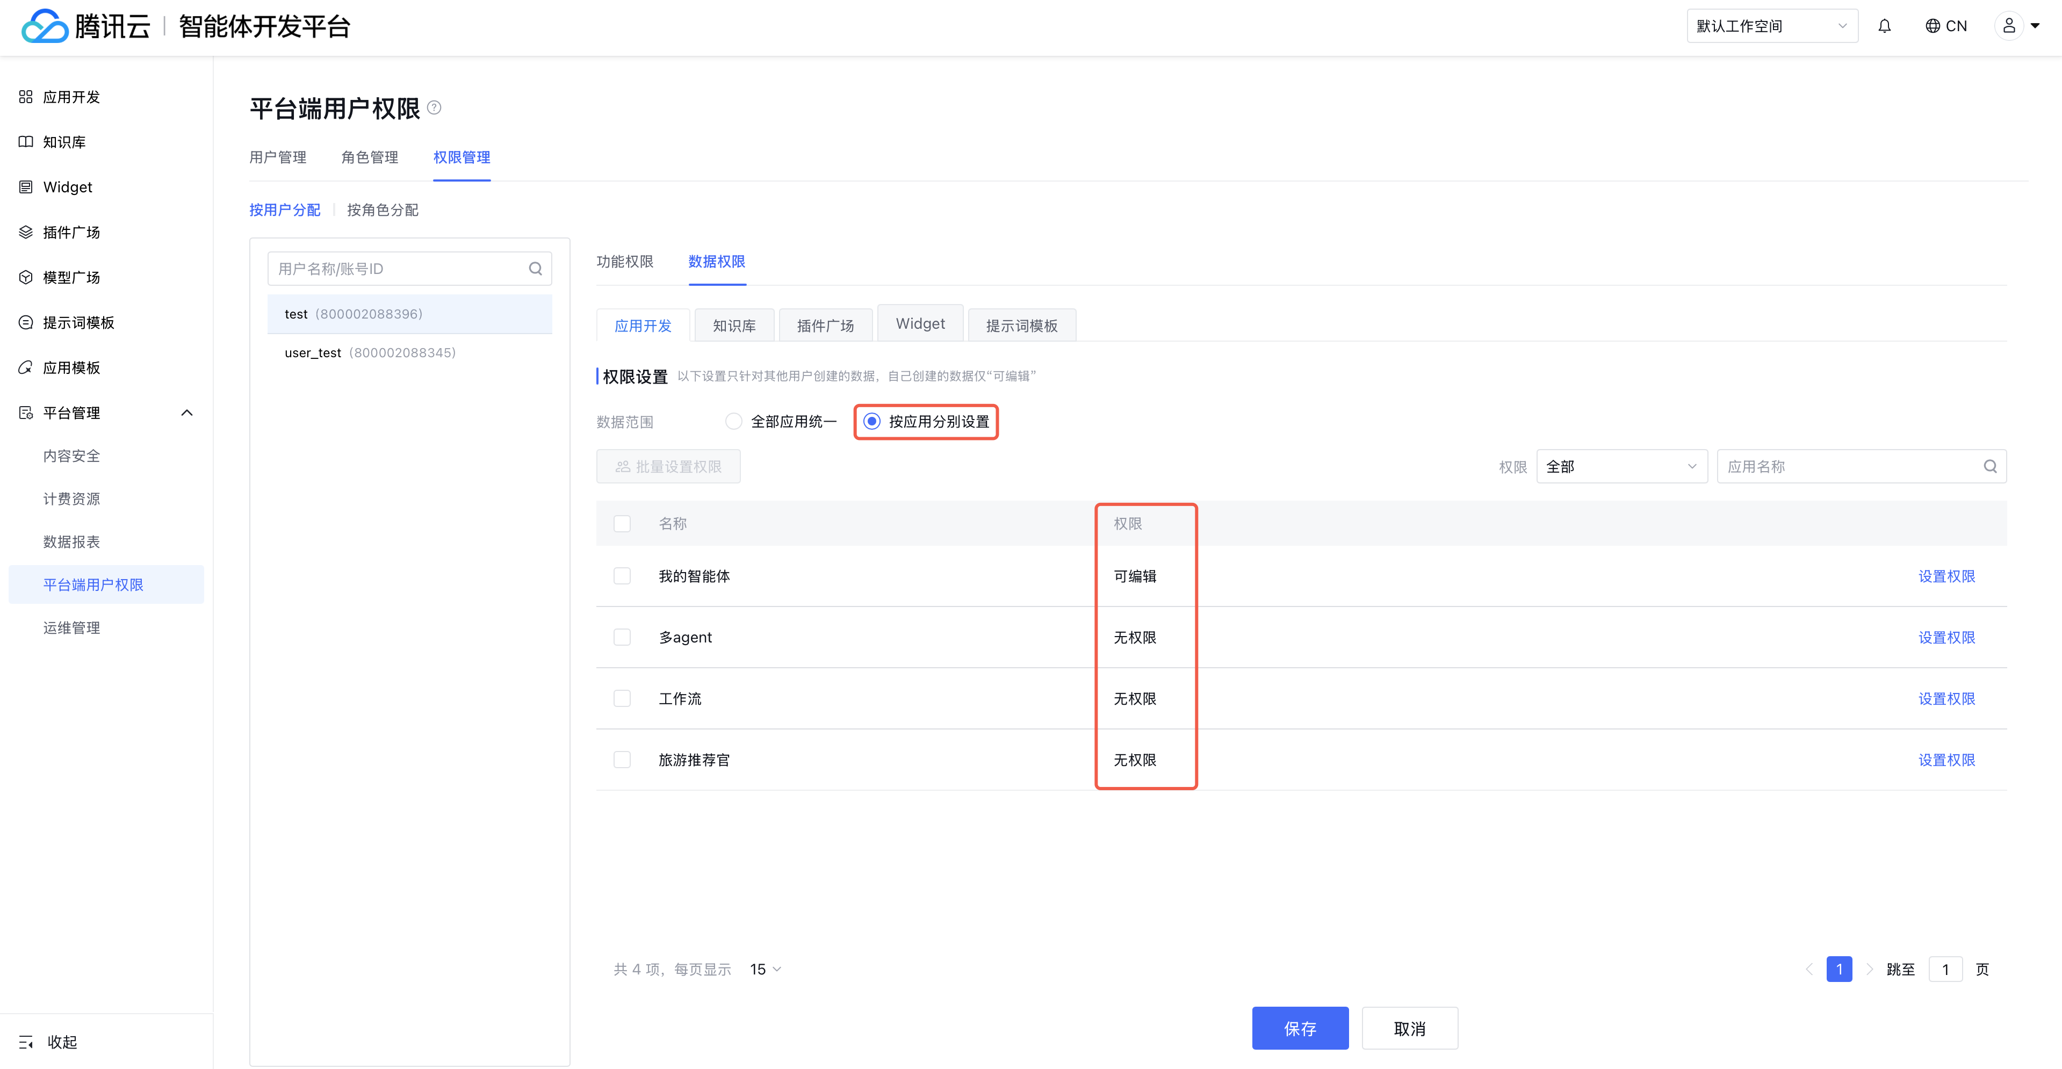Expand the 权限 filter dropdown showing 全部
Image resolution: width=2062 pixels, height=1069 pixels.
click(x=1621, y=466)
